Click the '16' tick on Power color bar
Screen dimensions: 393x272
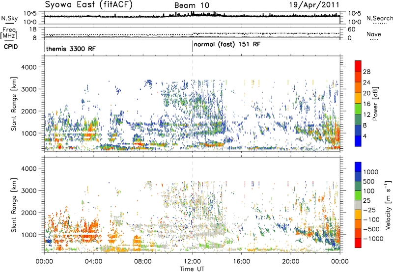366,104
